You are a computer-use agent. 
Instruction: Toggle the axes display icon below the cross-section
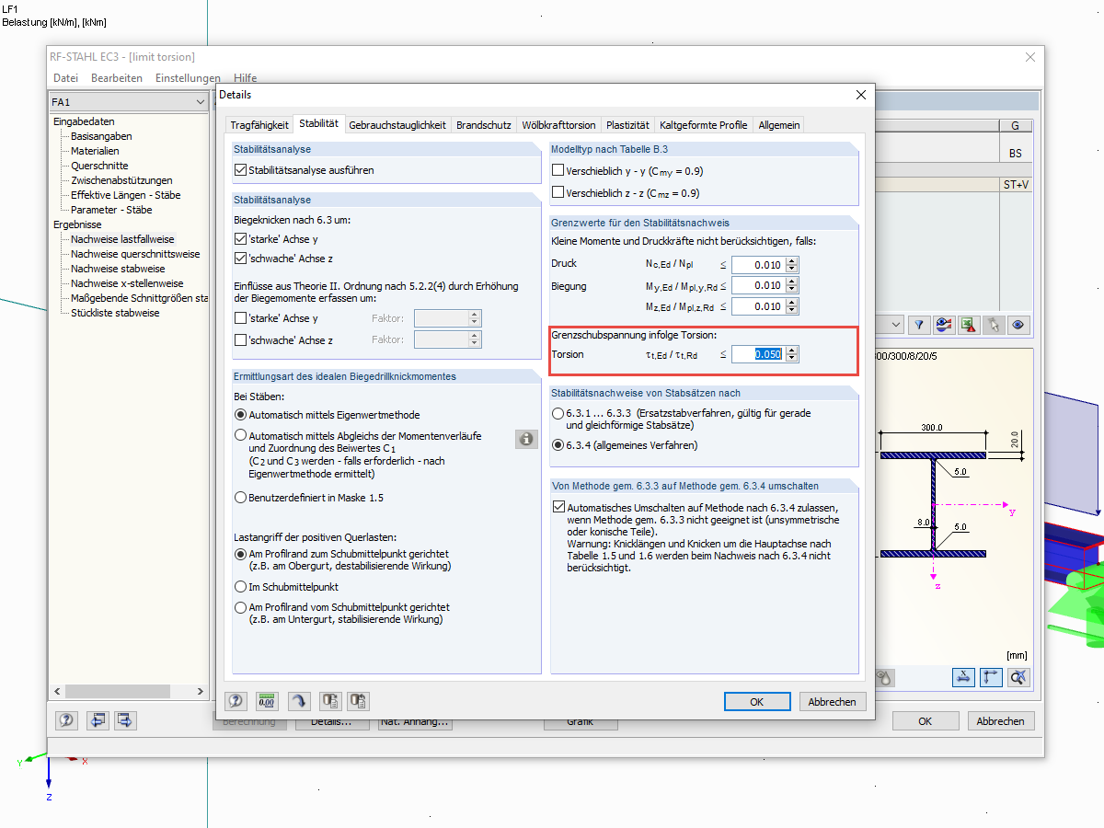coord(991,678)
